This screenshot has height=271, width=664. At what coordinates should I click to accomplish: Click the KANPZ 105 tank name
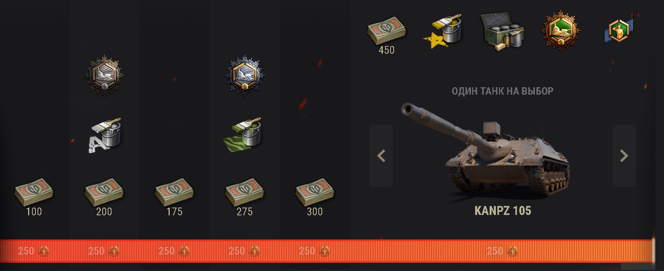coord(502,211)
